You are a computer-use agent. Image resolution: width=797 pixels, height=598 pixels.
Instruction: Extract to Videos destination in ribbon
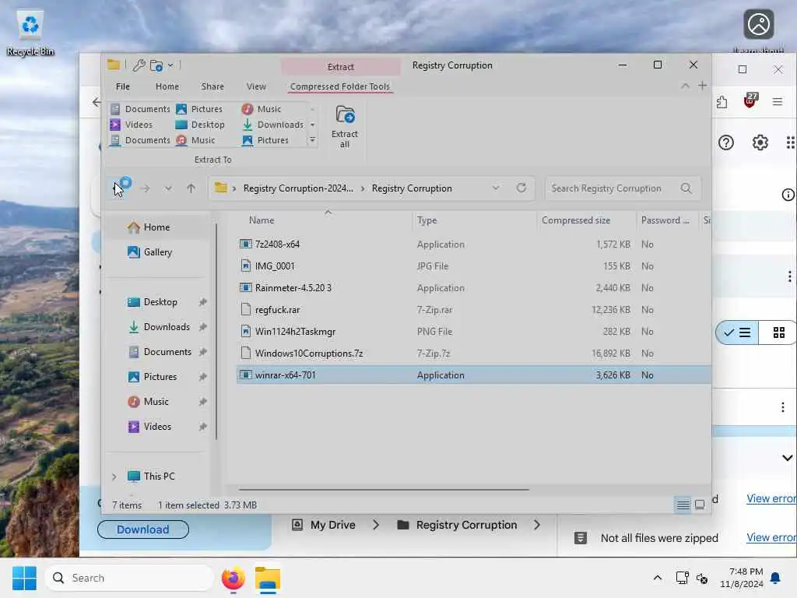(132, 125)
